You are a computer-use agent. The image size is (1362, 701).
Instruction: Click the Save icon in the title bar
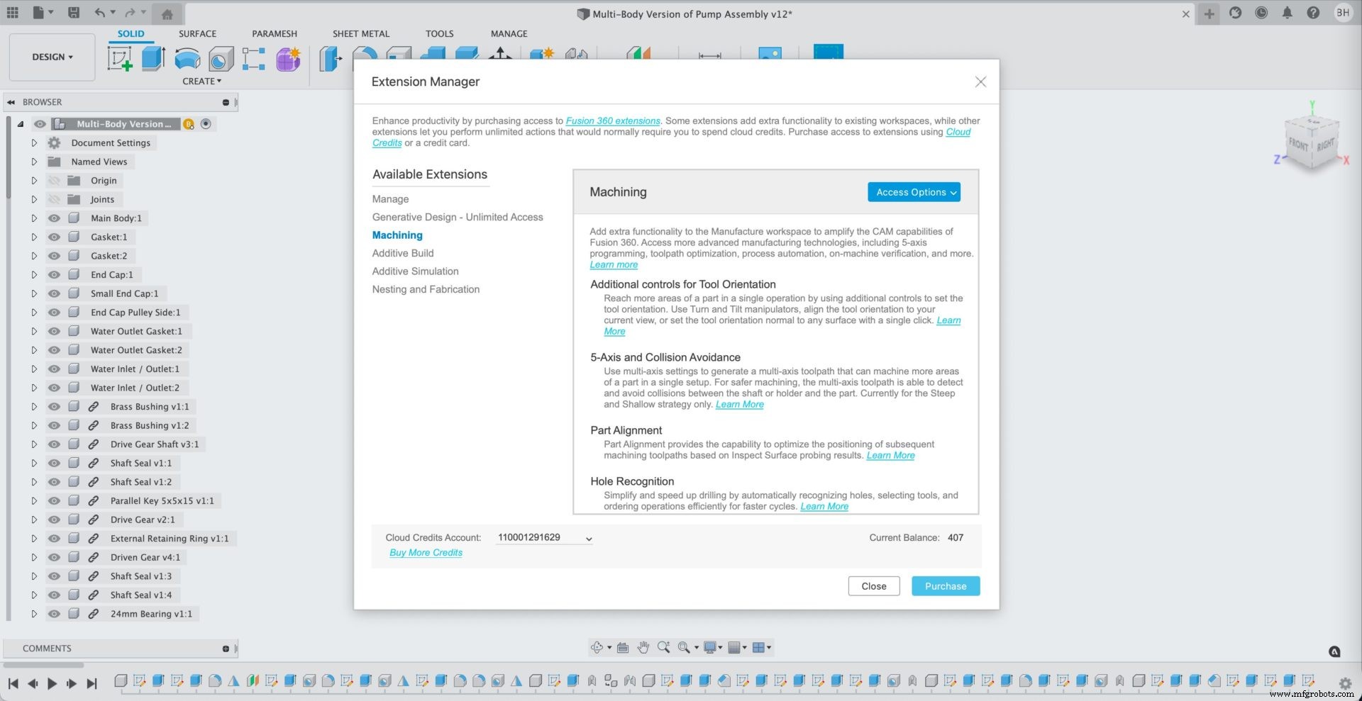(74, 13)
